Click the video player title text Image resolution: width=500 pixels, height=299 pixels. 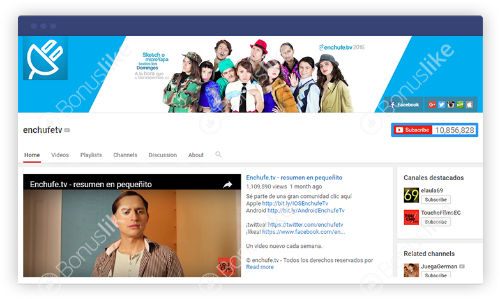[91, 185]
